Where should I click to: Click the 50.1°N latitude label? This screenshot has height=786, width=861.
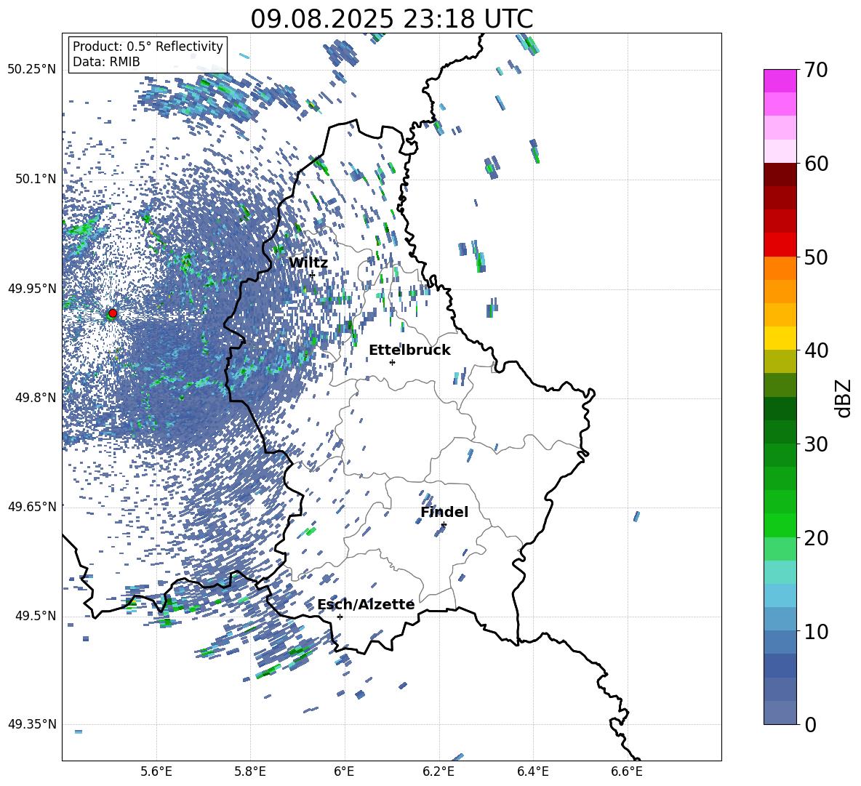[35, 179]
